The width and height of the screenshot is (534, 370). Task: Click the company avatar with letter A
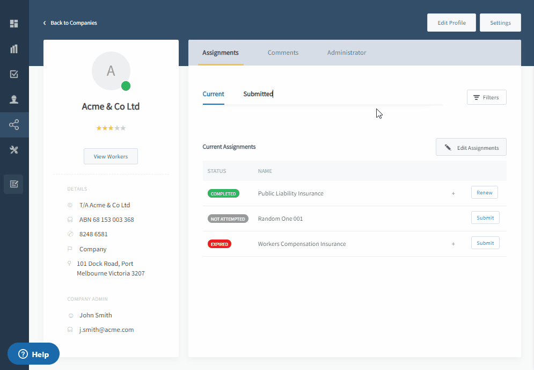point(111,71)
